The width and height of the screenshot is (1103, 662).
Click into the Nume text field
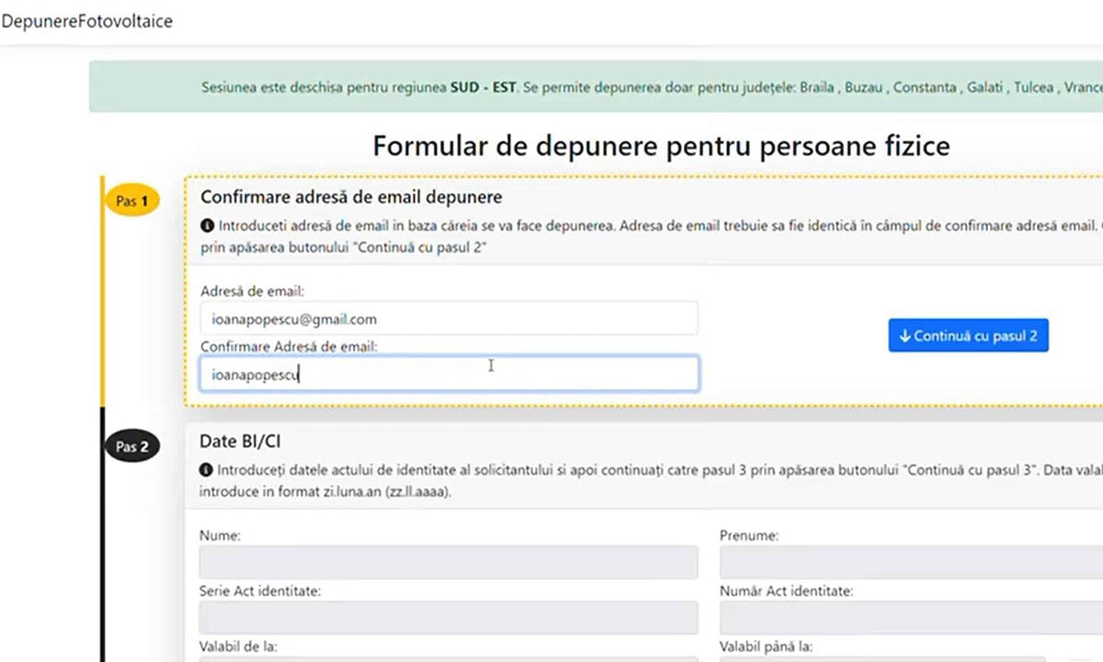449,563
